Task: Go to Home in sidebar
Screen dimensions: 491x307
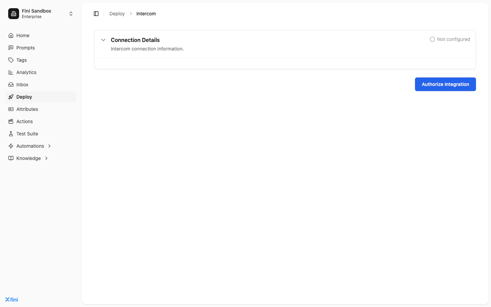Action: coord(41,35)
